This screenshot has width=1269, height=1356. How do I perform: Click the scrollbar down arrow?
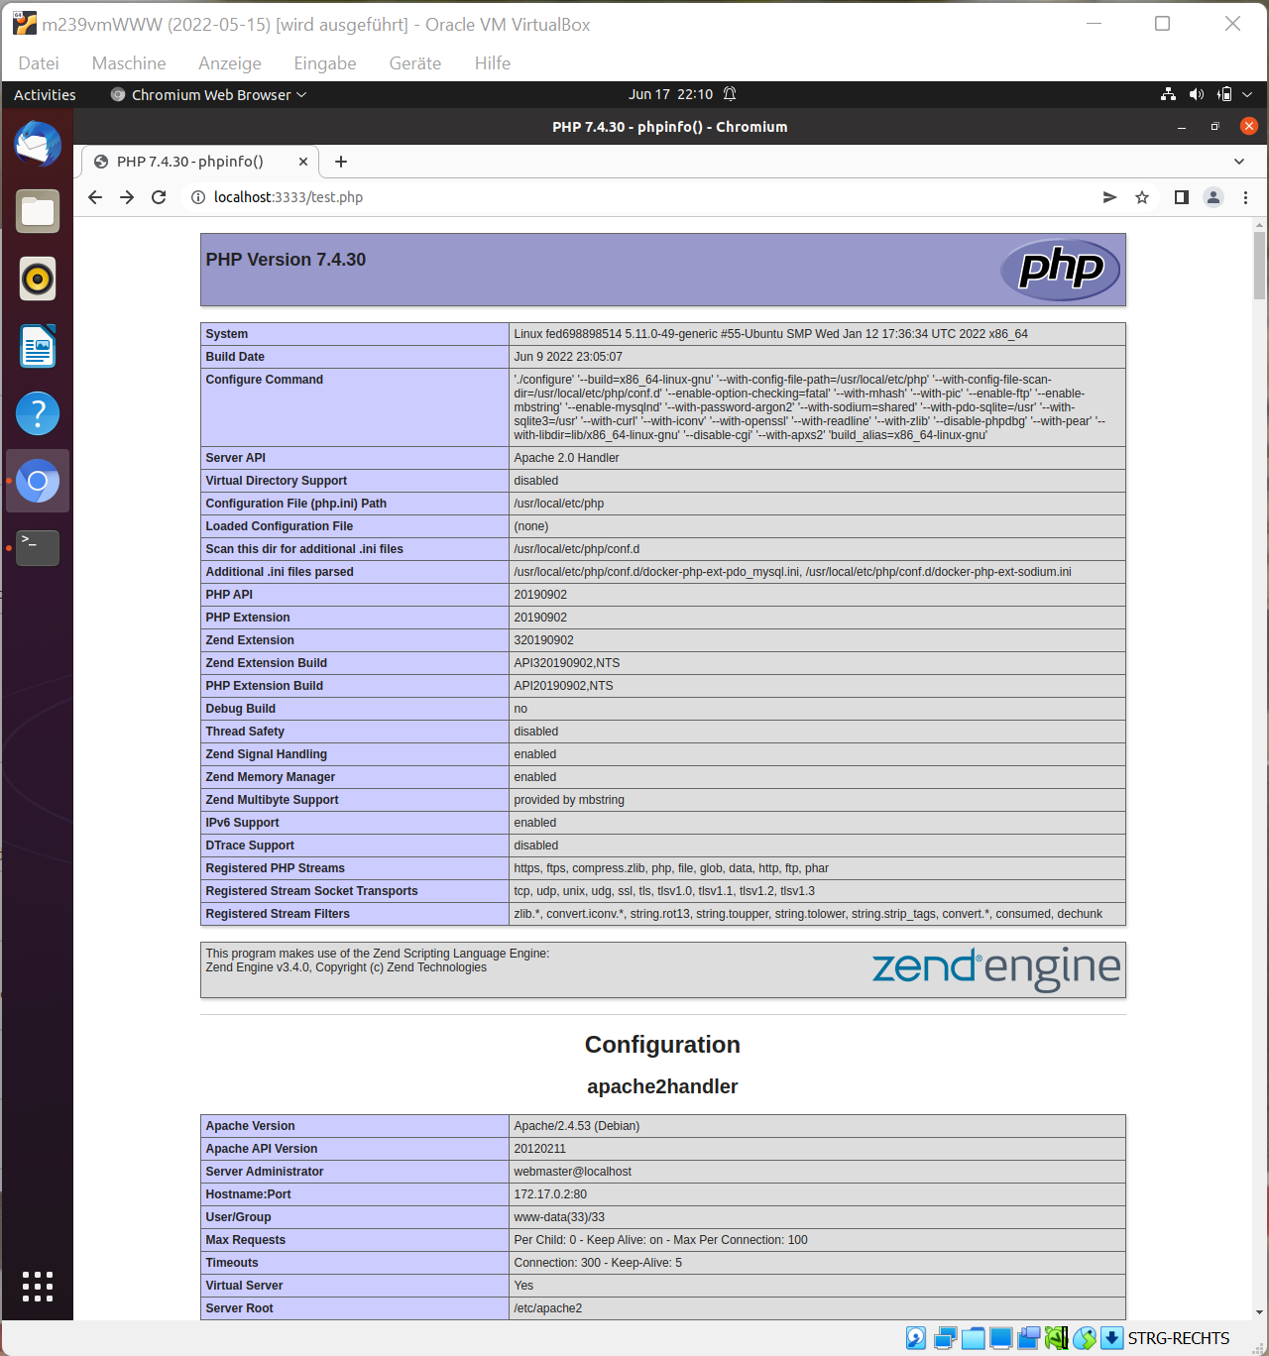pyautogui.click(x=1259, y=1311)
